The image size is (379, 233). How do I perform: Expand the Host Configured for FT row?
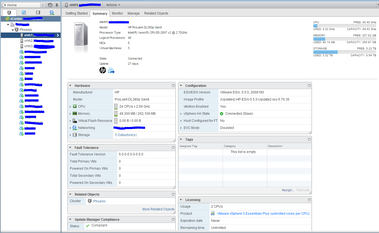(x=181, y=121)
